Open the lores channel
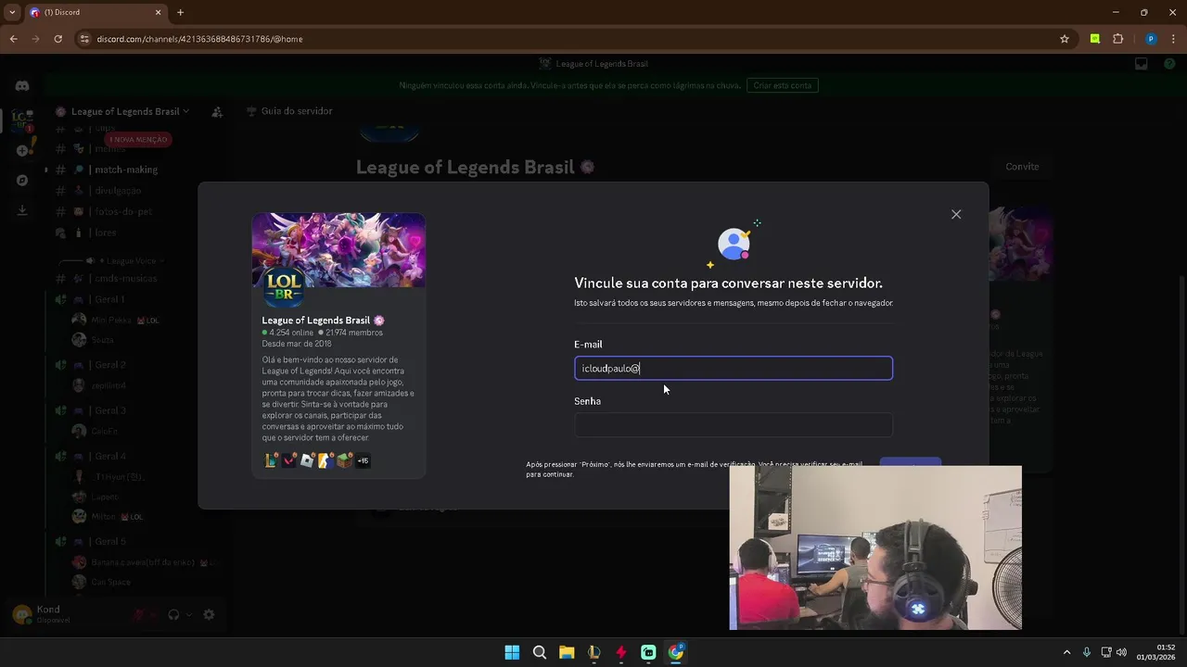The image size is (1187, 667). tap(105, 233)
